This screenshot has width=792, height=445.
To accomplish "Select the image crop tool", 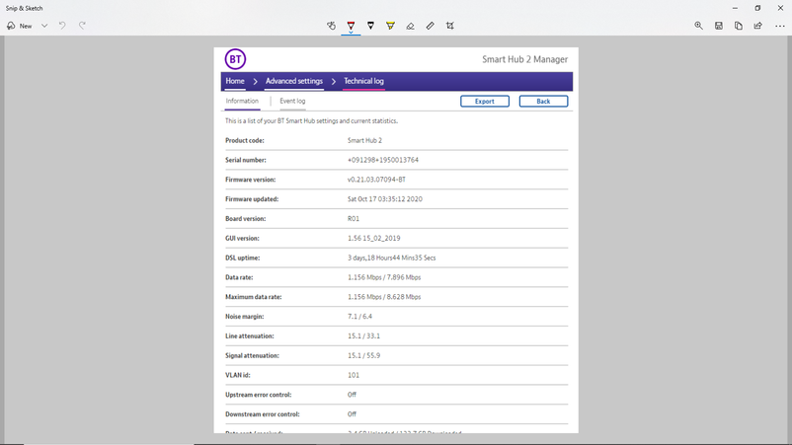I will pos(450,26).
